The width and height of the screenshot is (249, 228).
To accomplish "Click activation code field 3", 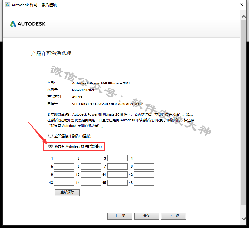I will [x=117, y=158].
